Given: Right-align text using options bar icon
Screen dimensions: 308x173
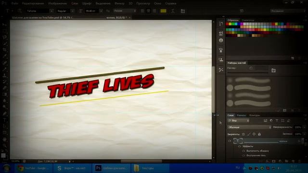Looking at the screenshot, I should [154, 11].
